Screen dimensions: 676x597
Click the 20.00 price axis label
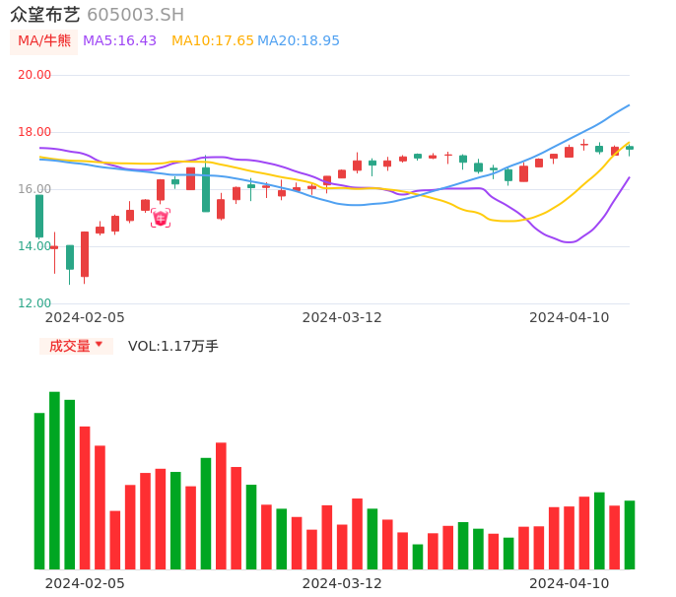coord(34,75)
